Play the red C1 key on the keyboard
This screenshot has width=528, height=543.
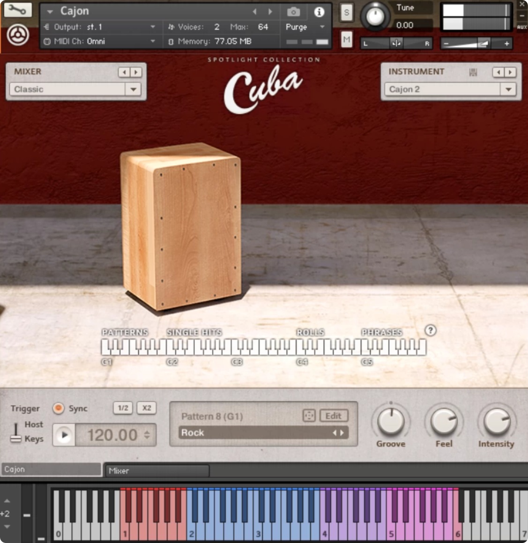125,532
